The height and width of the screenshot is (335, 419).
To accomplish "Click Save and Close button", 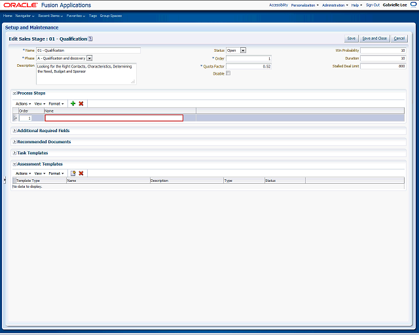I will tap(374, 39).
